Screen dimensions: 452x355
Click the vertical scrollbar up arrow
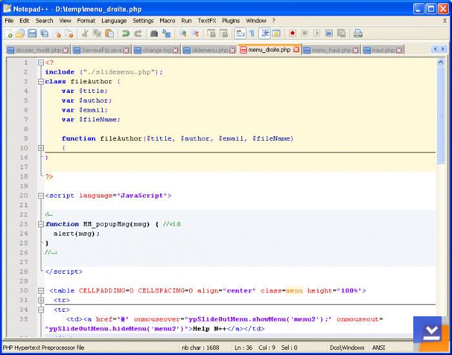click(x=440, y=62)
